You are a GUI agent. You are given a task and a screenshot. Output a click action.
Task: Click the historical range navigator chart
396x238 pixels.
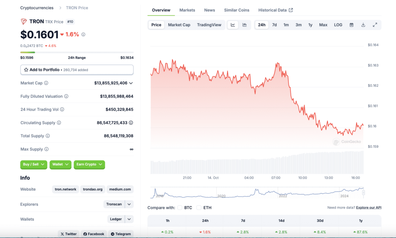[x=257, y=192]
